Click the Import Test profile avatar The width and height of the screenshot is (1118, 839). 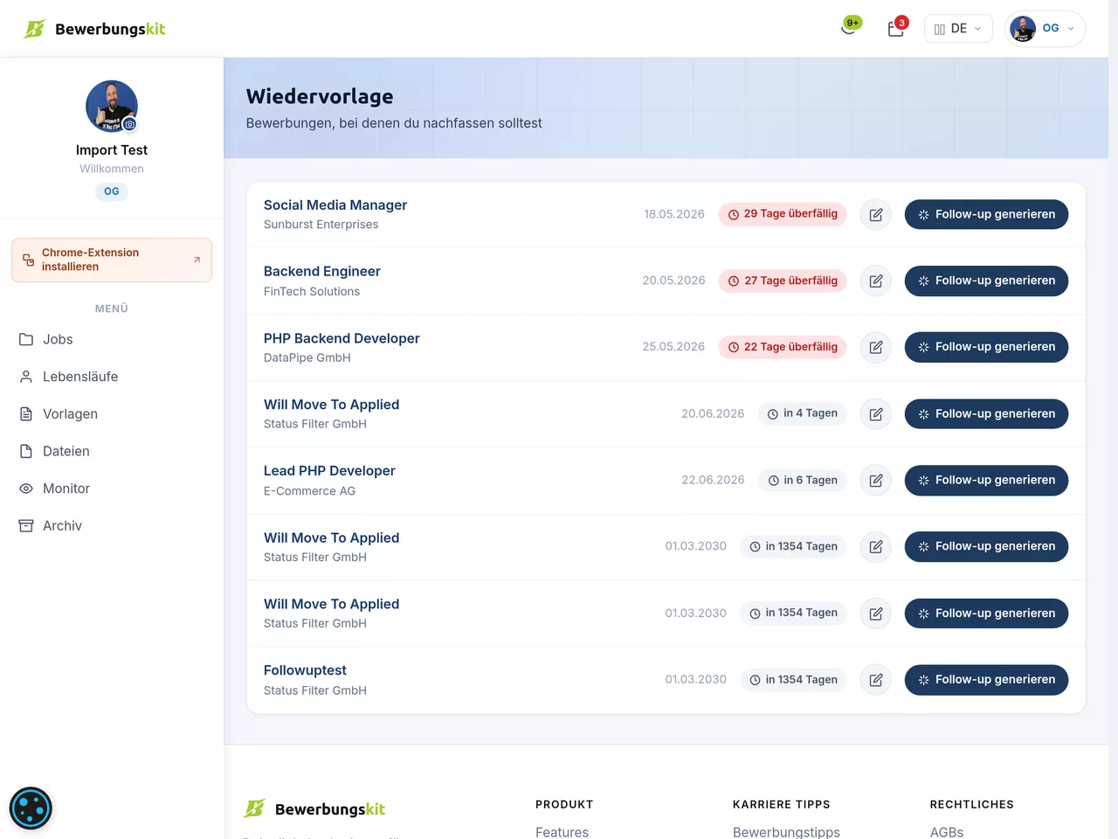[x=112, y=106]
